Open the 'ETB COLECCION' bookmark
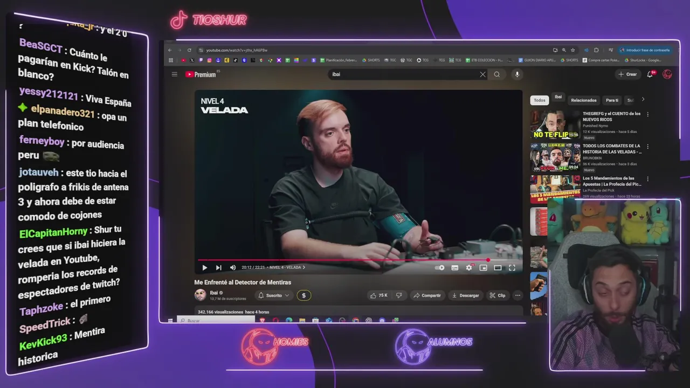 click(x=484, y=60)
